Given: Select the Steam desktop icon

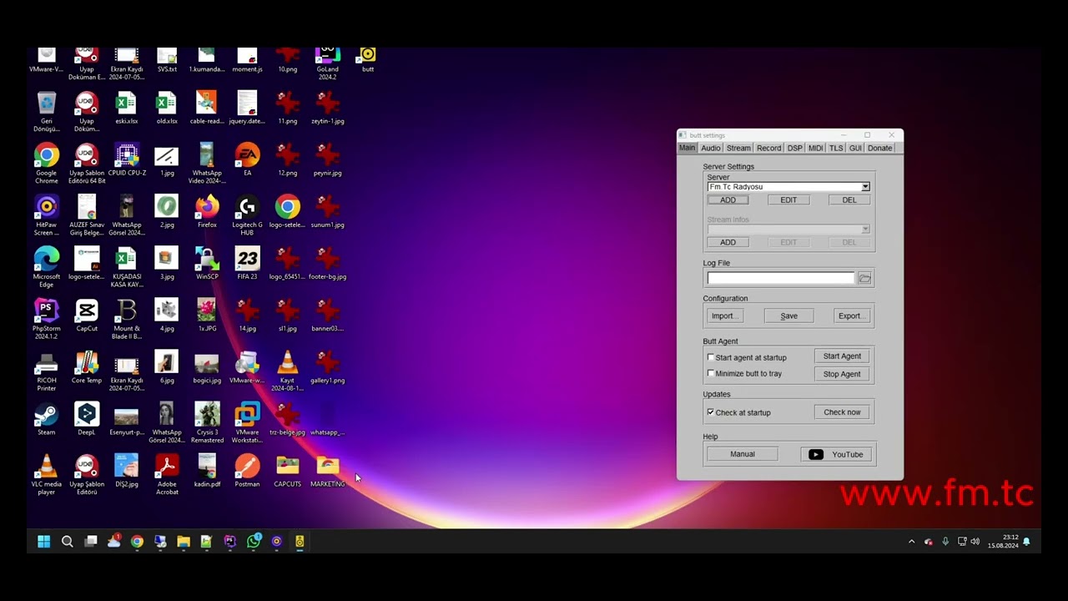Looking at the screenshot, I should [x=47, y=419].
